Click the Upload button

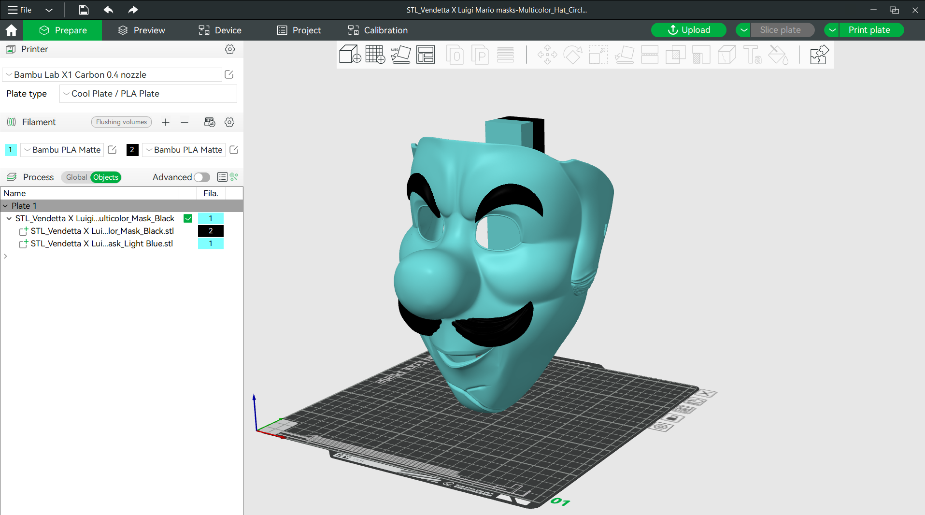click(x=688, y=30)
